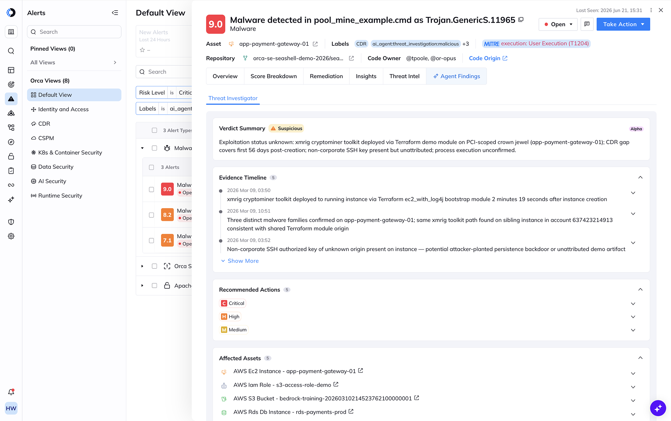The image size is (671, 421).
Task: Open the Open status dropdown
Action: [x=558, y=24]
